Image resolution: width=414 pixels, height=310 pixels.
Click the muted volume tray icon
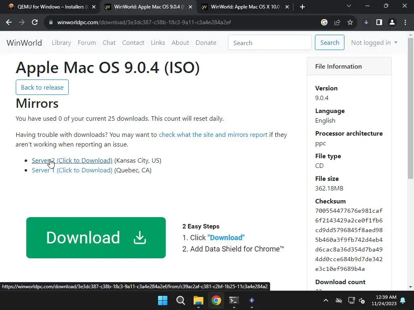[362, 300]
